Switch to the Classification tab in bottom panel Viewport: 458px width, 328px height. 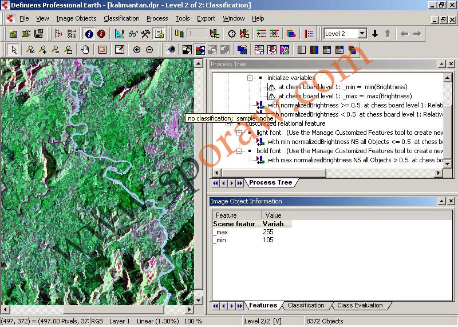click(x=306, y=306)
